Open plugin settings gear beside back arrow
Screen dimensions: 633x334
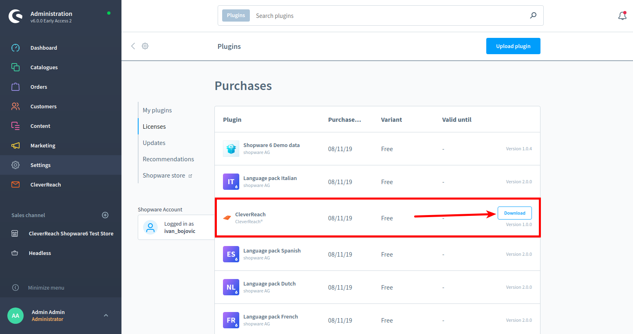tap(145, 46)
